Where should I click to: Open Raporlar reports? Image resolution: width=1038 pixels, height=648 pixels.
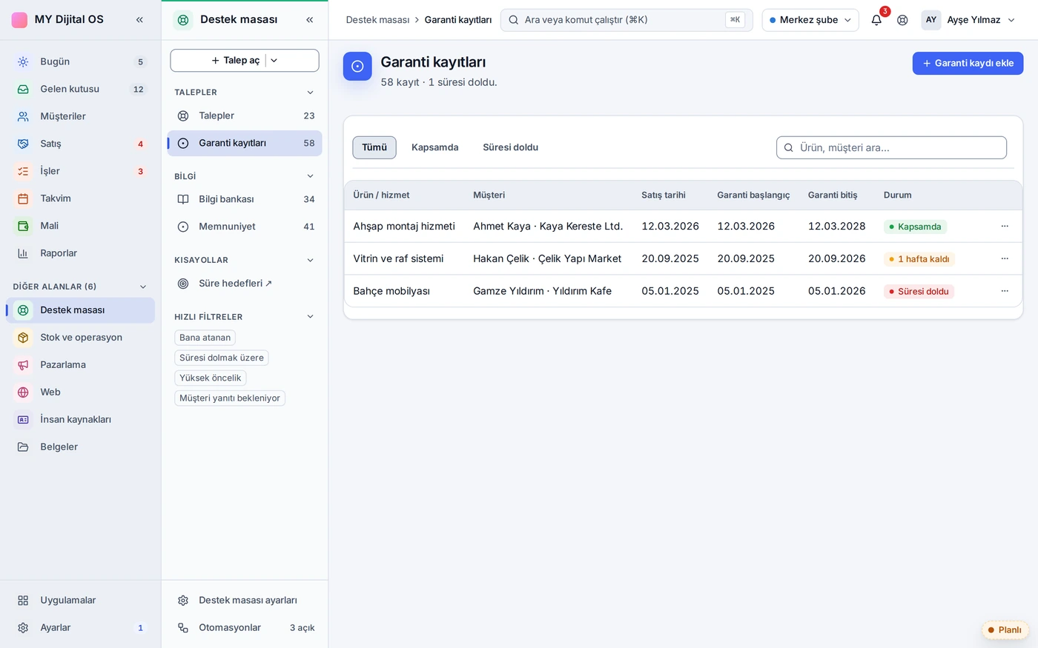(x=80, y=253)
